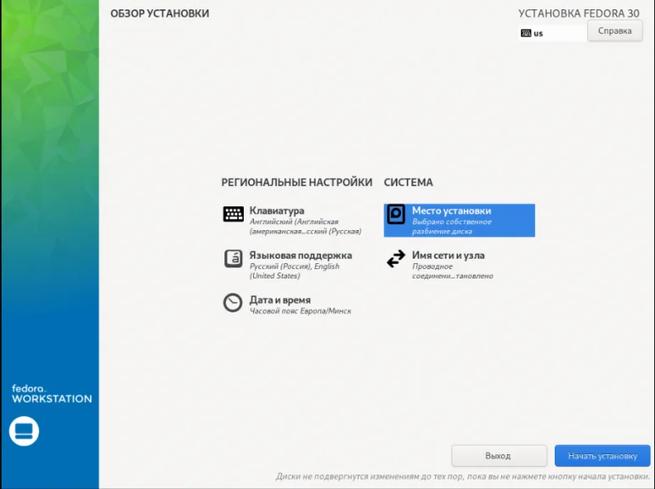Click the ОБЗОР УСТАНОВКИ title
Viewport: 655px width, 489px height.
160,14
